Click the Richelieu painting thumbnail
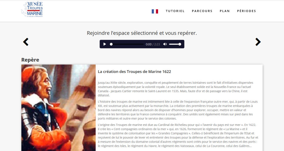Image resolution: width=284 pixels, height=151 pixels. (59, 108)
